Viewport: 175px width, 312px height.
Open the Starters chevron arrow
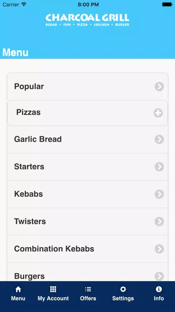(x=159, y=167)
